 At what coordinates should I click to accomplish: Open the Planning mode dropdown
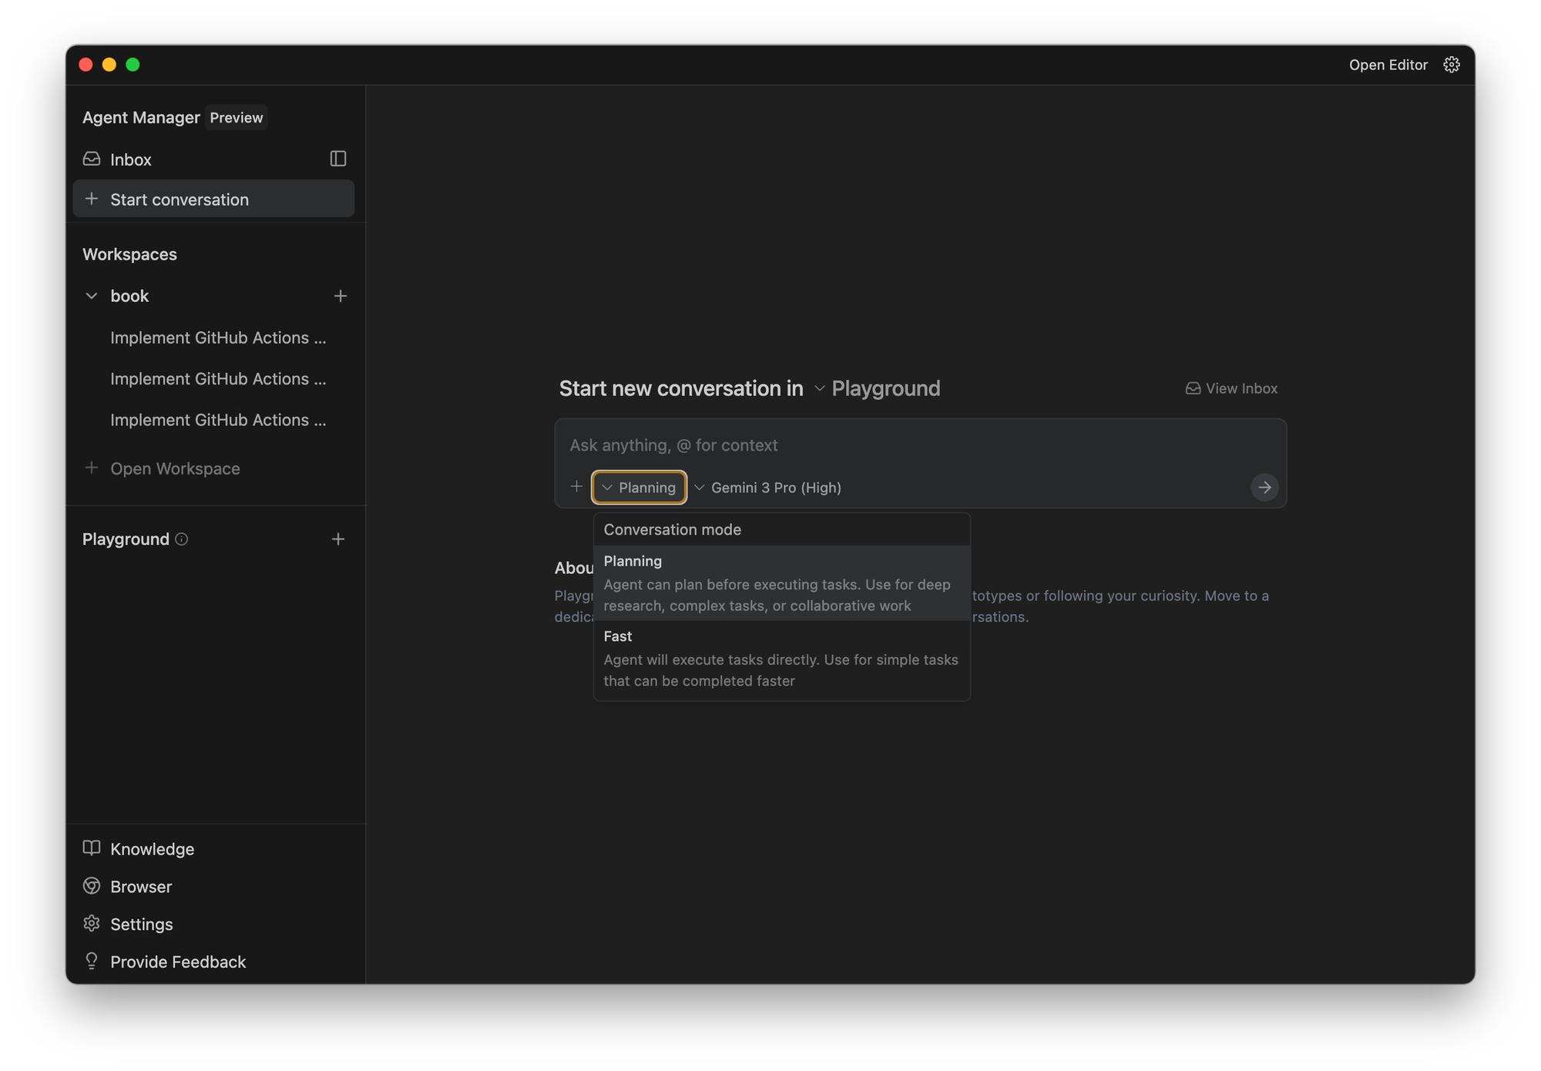pyautogui.click(x=639, y=487)
